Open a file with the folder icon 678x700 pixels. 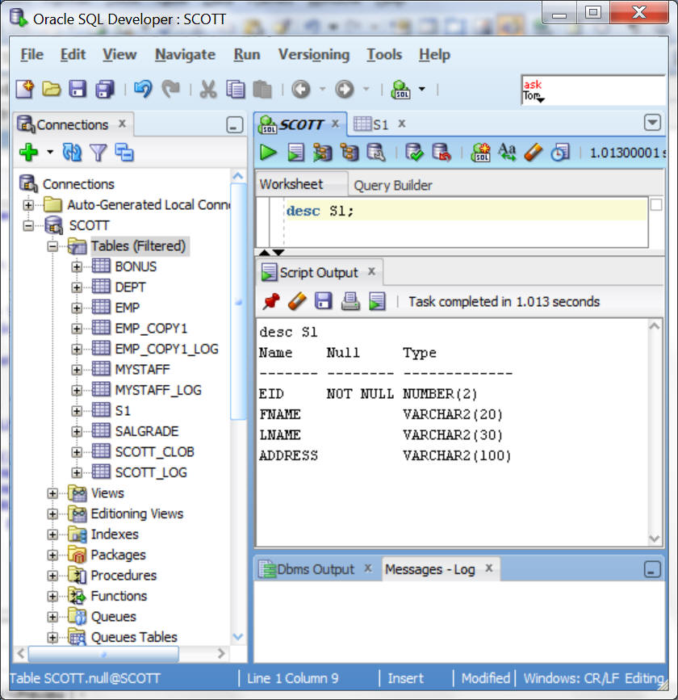[52, 90]
